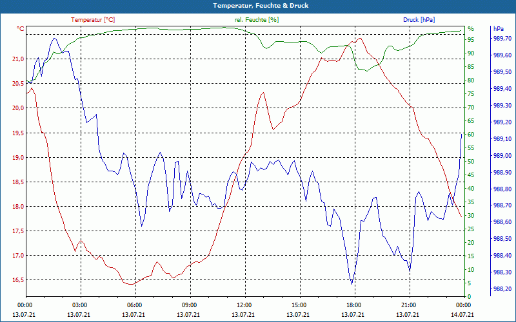Image resolution: width=516 pixels, height=322 pixels.
Task: Click temperature axis value "21,0"
Action: (x=19, y=59)
